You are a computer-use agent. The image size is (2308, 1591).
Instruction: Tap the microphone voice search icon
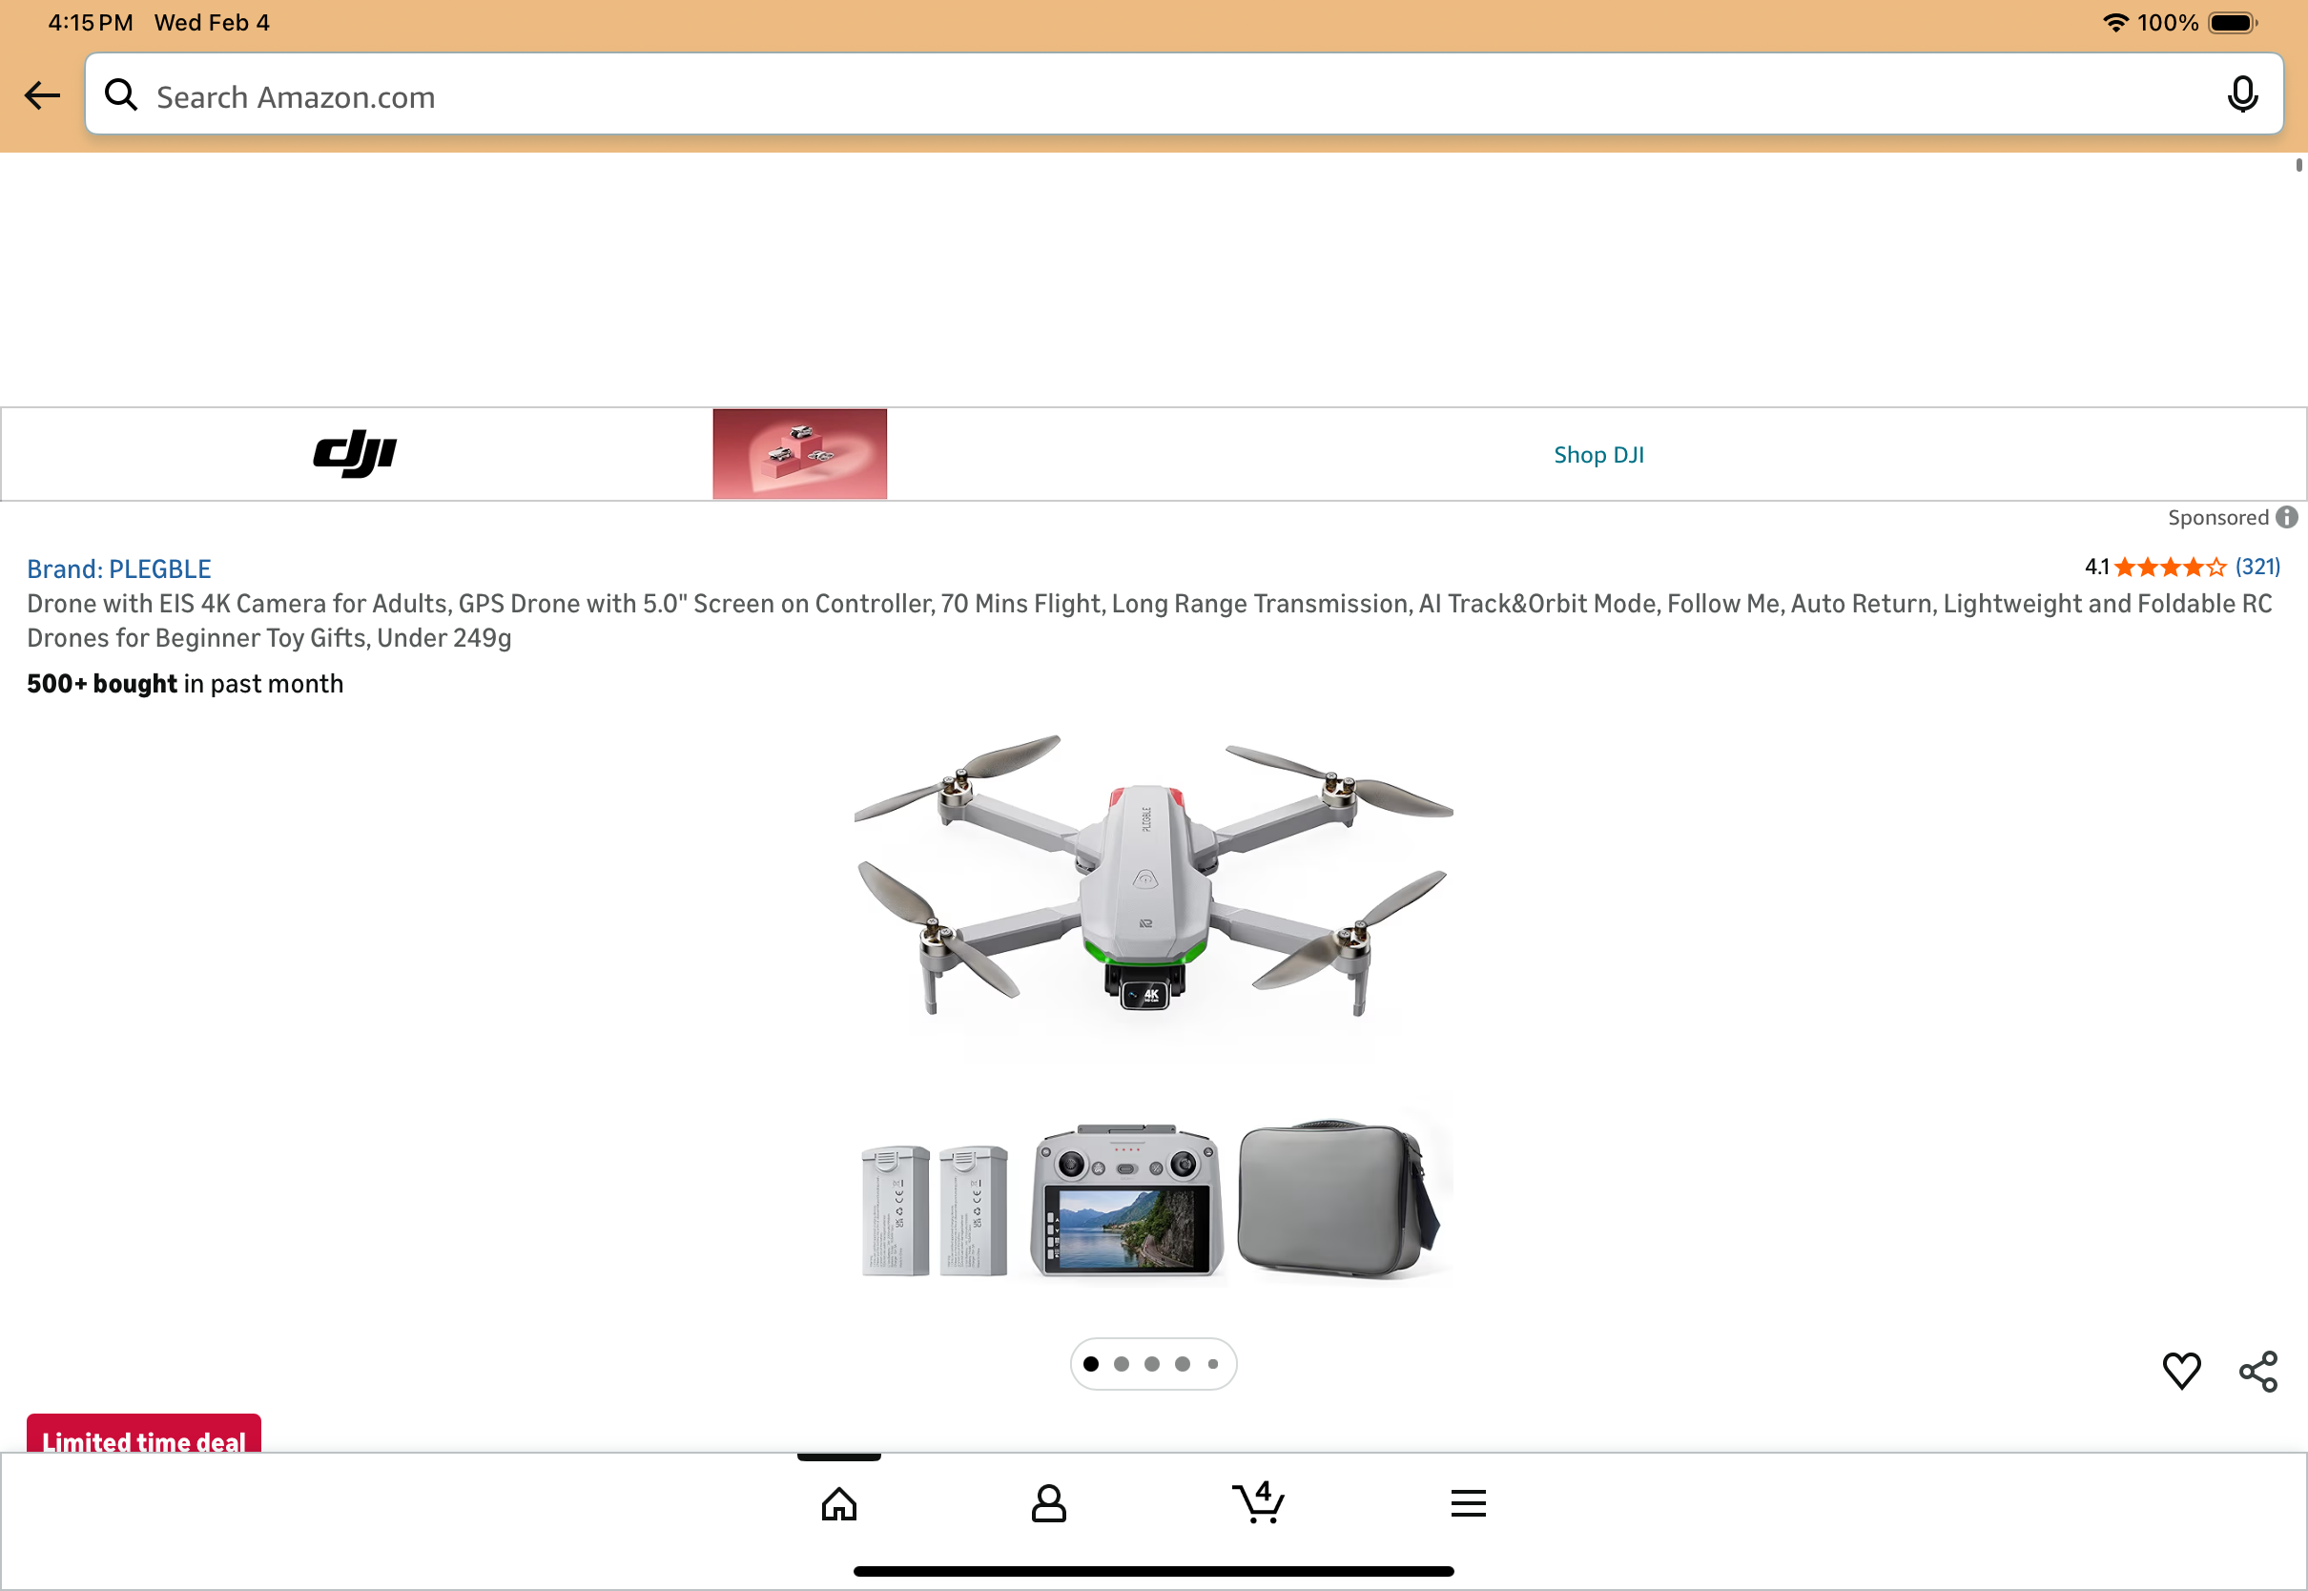click(2242, 95)
